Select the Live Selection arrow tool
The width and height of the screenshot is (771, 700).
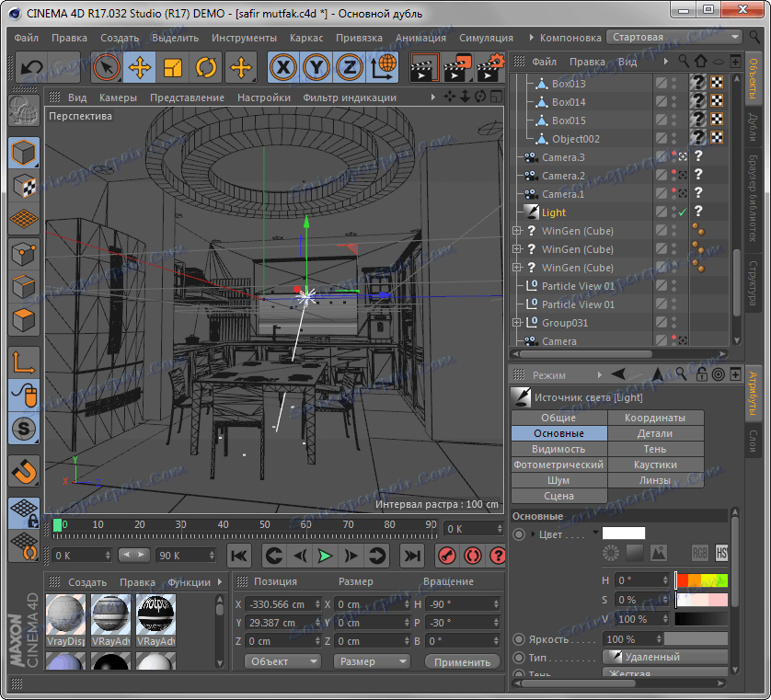point(106,67)
